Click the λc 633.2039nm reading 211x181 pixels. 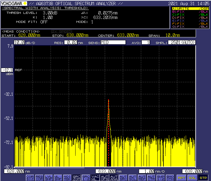(x=105, y=17)
